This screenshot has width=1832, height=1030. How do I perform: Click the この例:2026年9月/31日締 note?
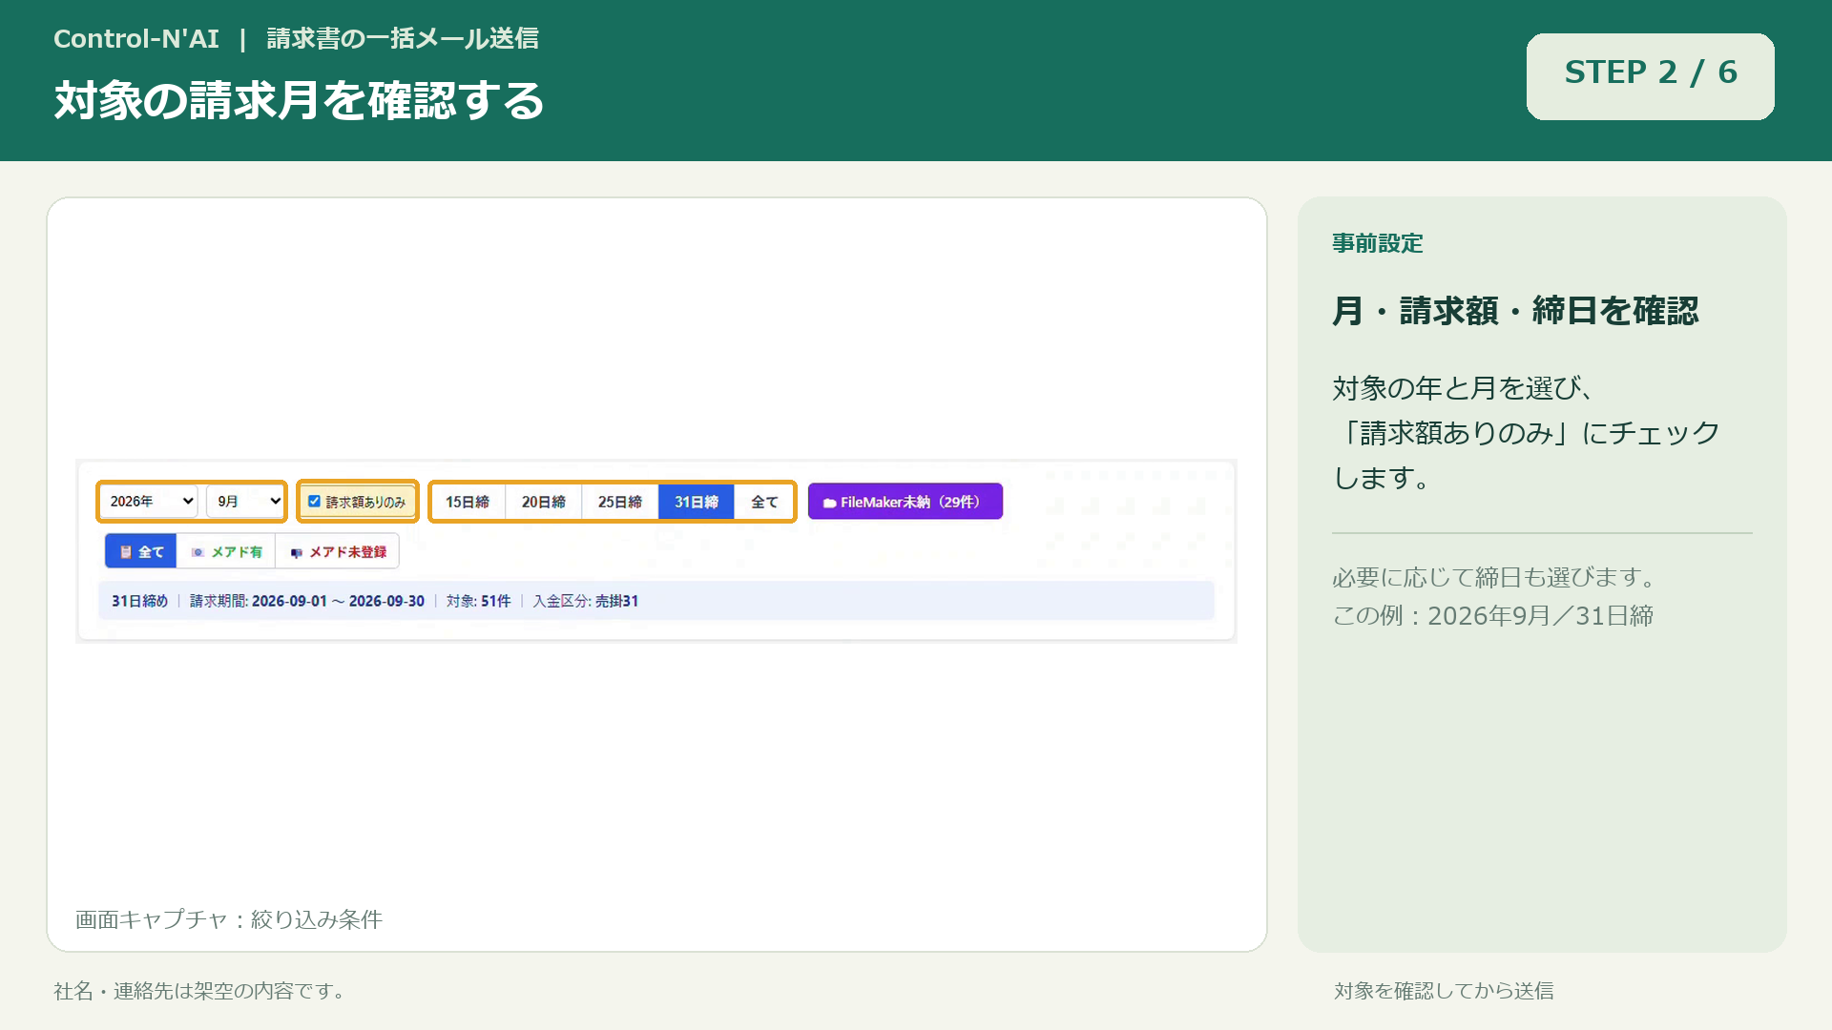tap(1493, 616)
